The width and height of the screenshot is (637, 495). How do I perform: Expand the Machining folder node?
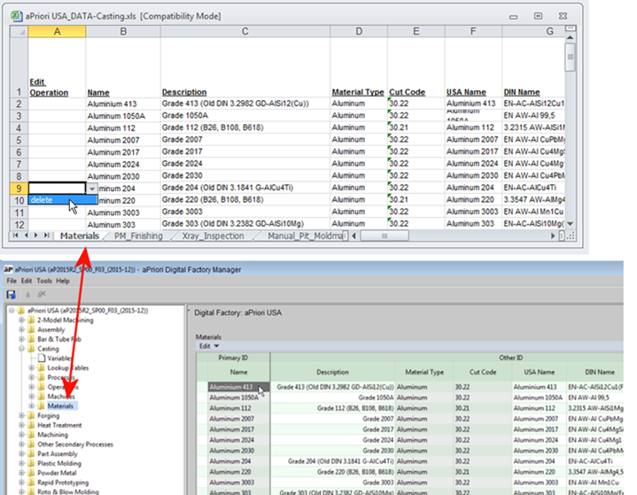tap(21, 435)
